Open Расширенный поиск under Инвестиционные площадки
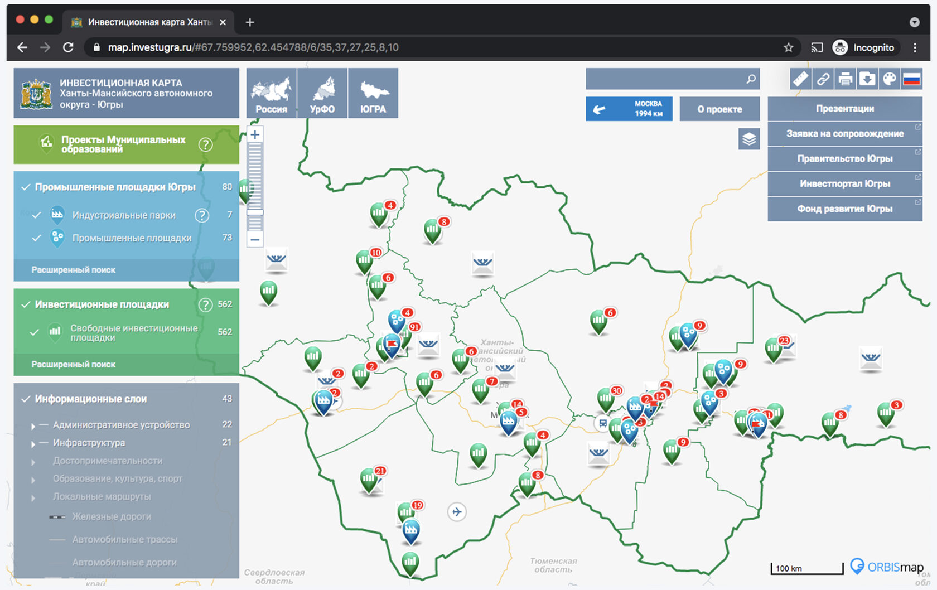 [x=74, y=365]
